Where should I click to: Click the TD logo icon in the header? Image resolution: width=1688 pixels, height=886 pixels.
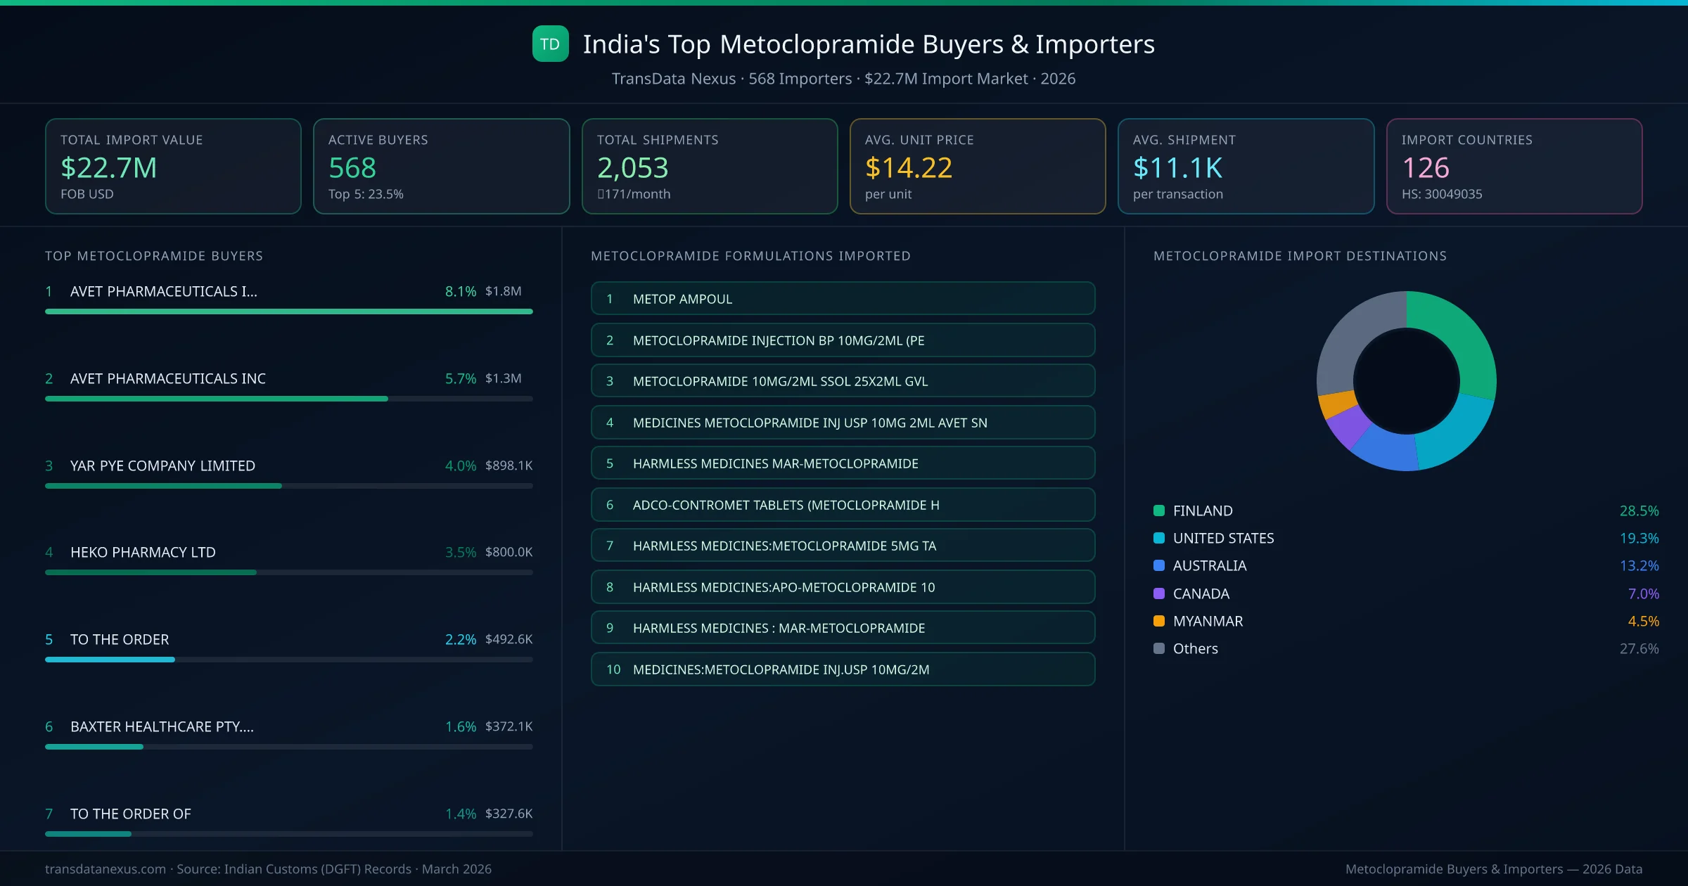[551, 44]
